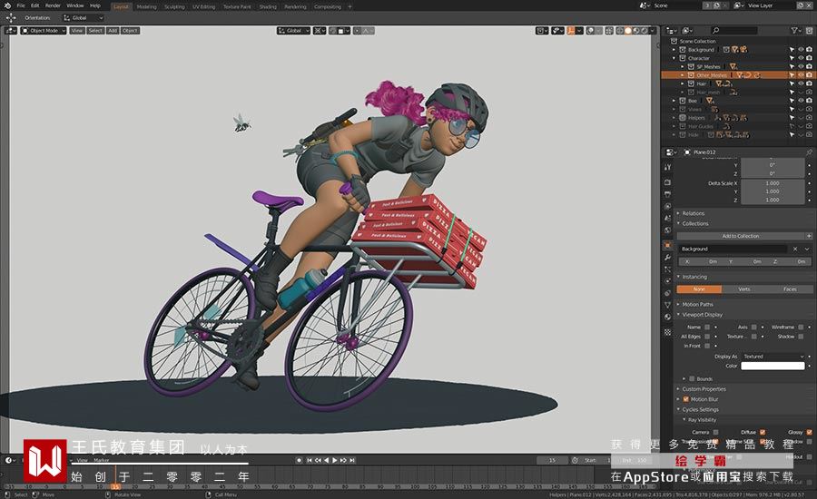Switch to solid viewport shading
The width and height of the screenshot is (817, 499).
(x=628, y=31)
